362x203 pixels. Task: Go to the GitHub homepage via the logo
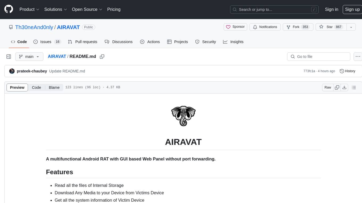9,9
